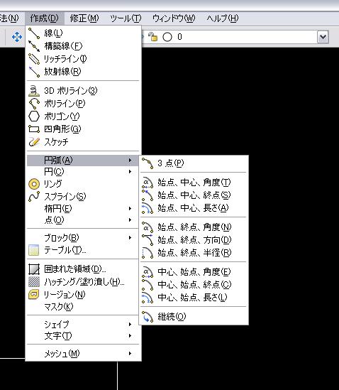
Task: Click the sketch pencil icon スケッチ
Action: click(34, 142)
